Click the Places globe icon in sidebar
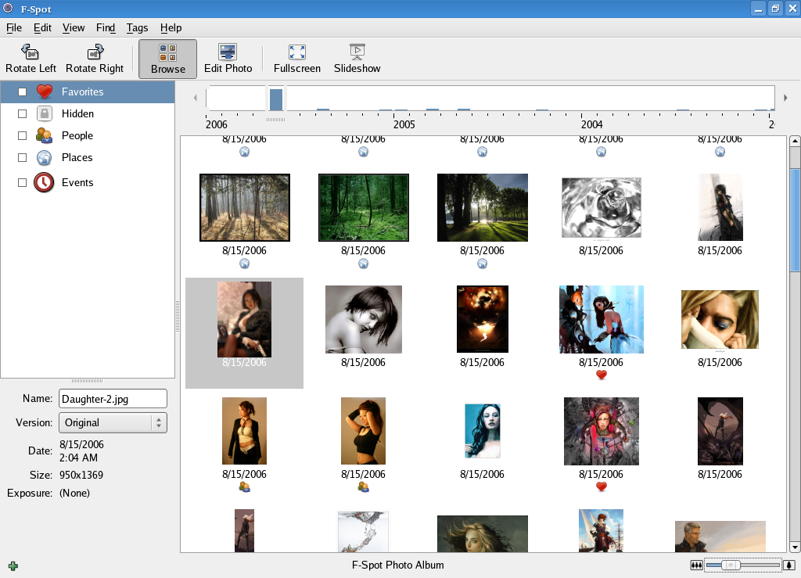Image resolution: width=801 pixels, height=578 pixels. (45, 157)
